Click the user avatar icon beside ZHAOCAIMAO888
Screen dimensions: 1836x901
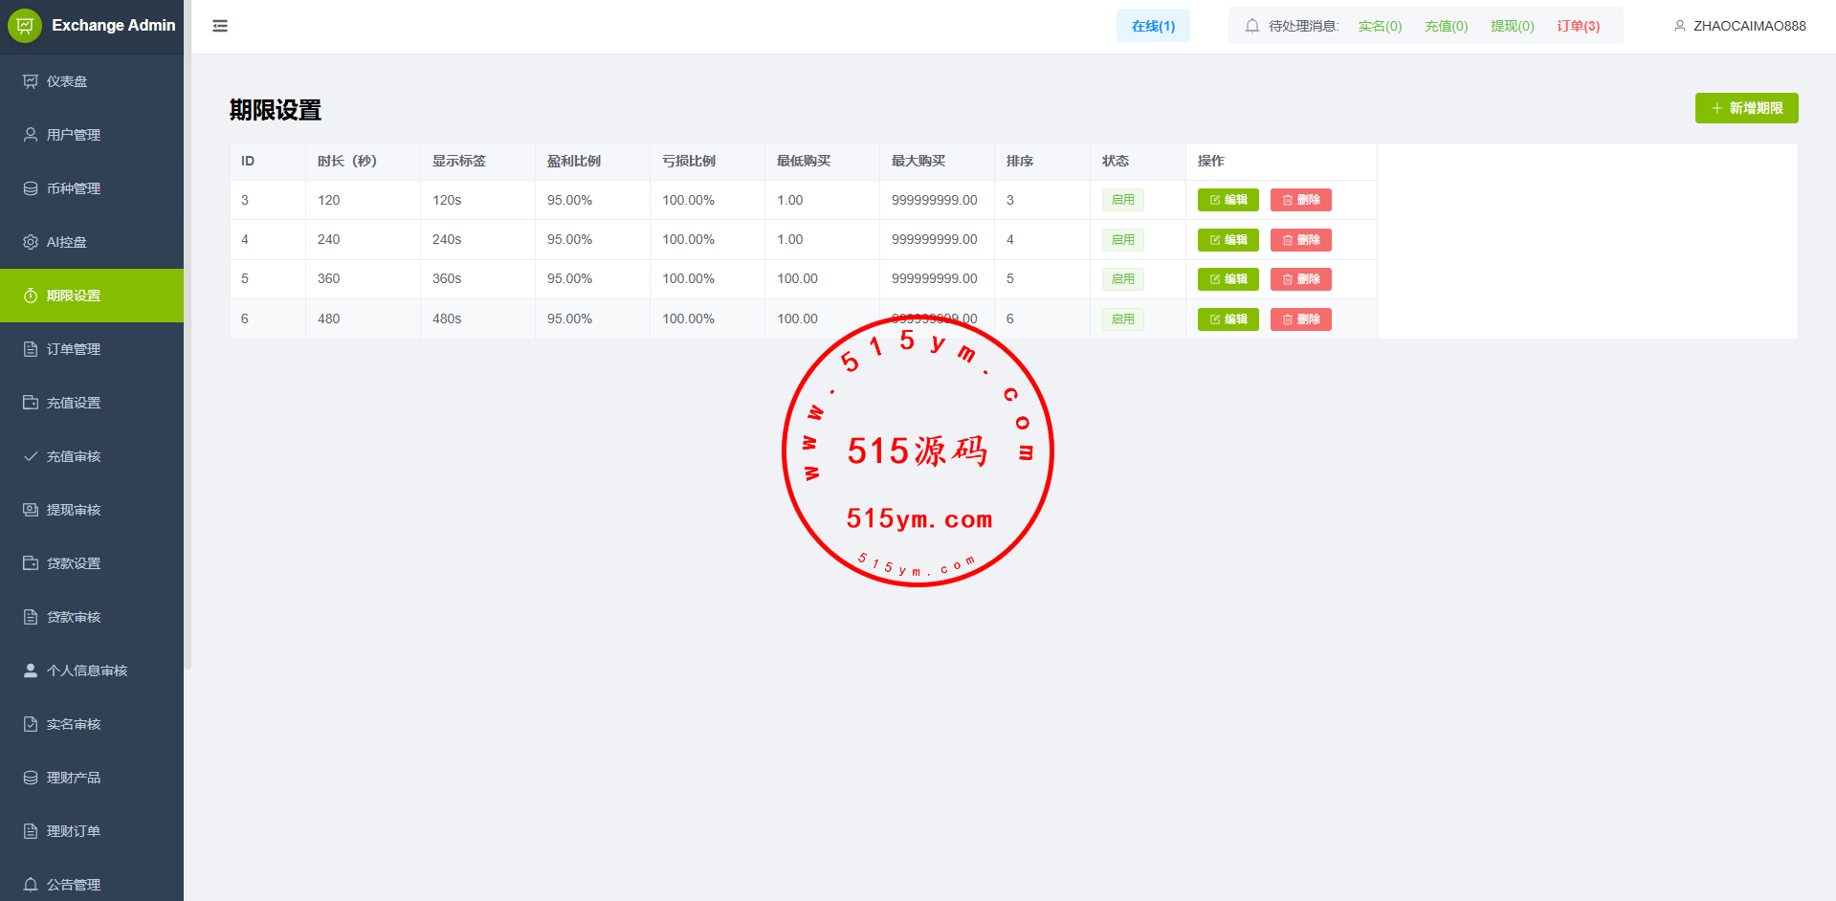[x=1679, y=26]
